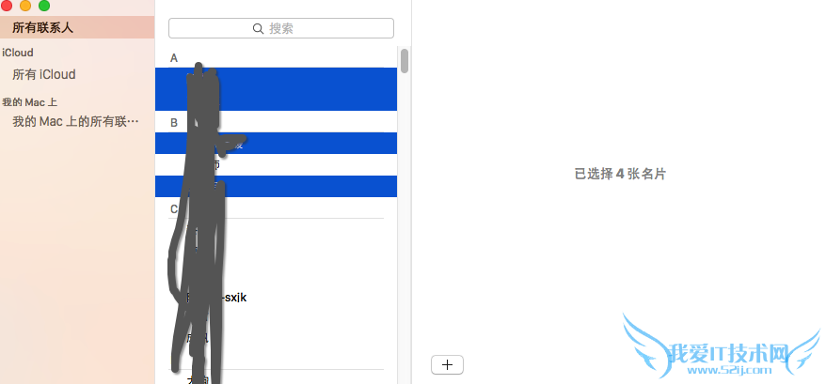Click the iCloud section header in sidebar
Screen dimensions: 826x384
coord(17,53)
